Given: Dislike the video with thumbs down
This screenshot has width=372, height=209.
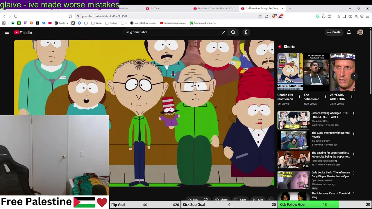Looking at the screenshot, I should pyautogui.click(x=205, y=200).
